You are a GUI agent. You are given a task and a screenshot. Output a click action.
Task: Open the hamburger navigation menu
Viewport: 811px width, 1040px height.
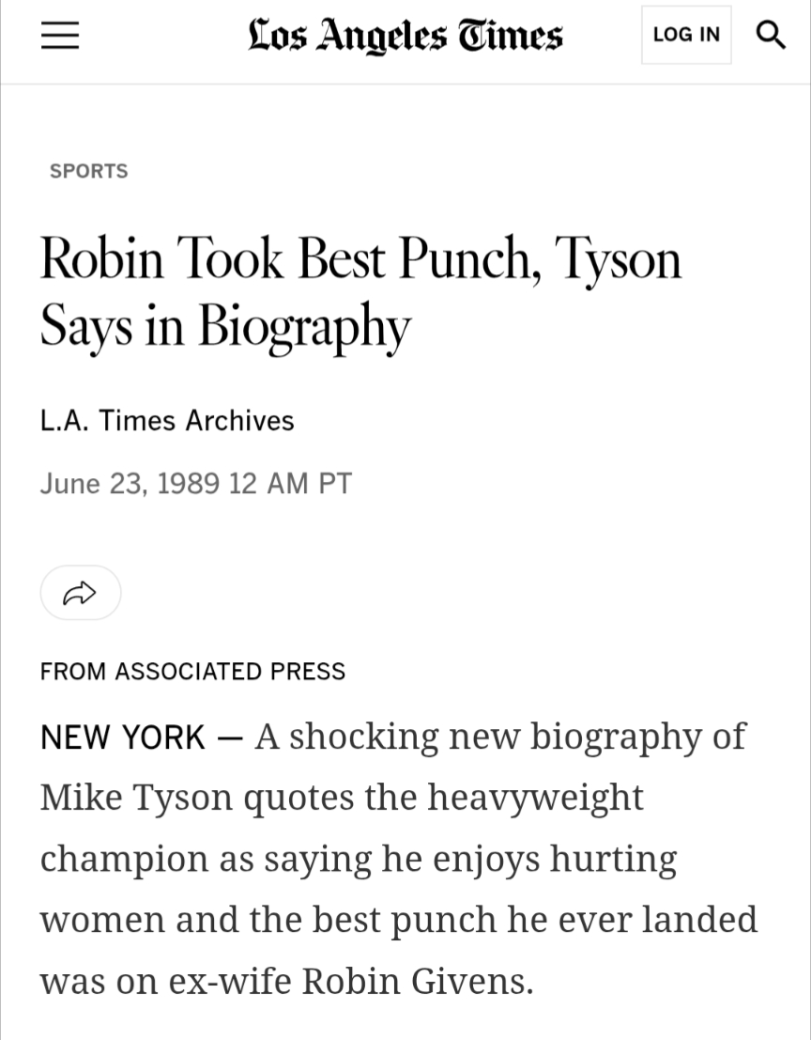(x=60, y=36)
